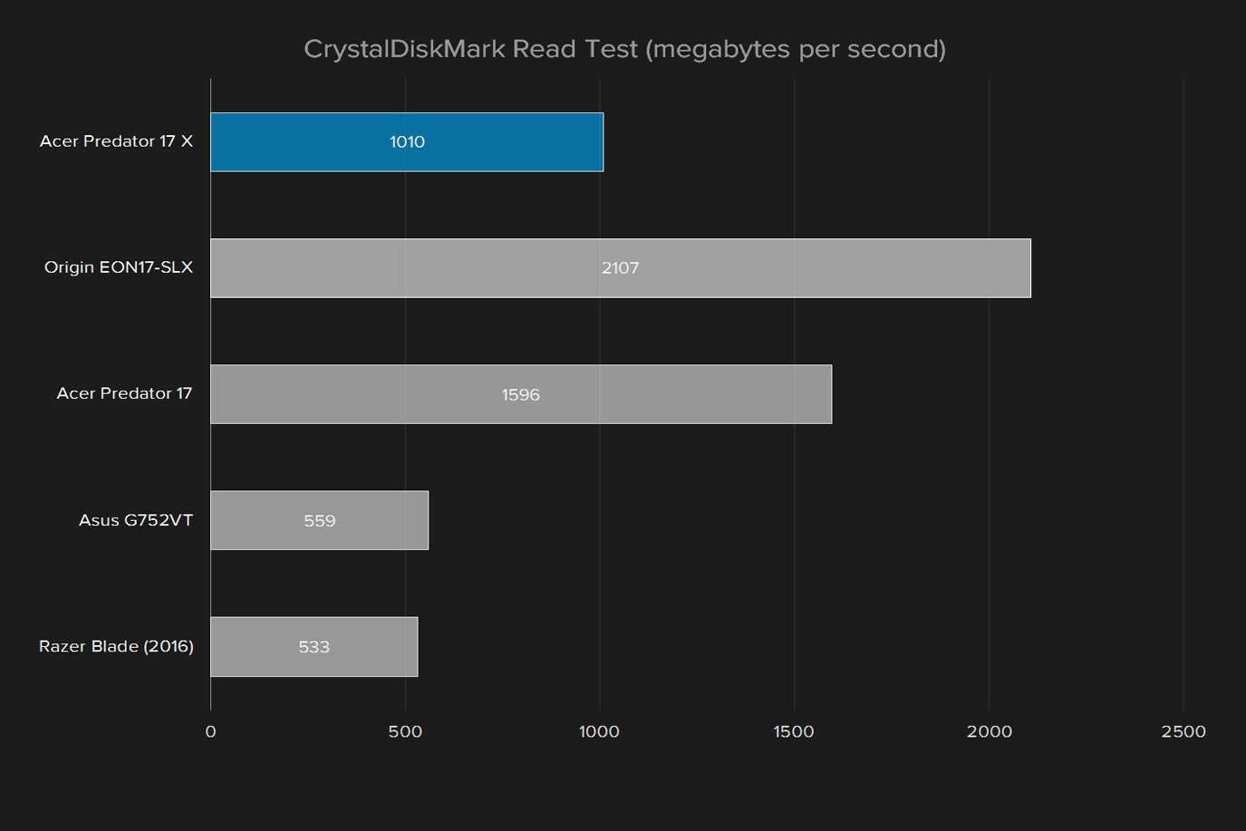
Task: Select the 2000 x-axis tick label
Action: 990,732
